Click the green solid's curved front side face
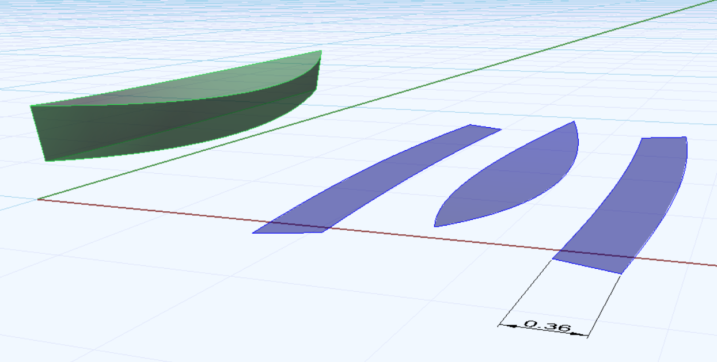 [173, 129]
